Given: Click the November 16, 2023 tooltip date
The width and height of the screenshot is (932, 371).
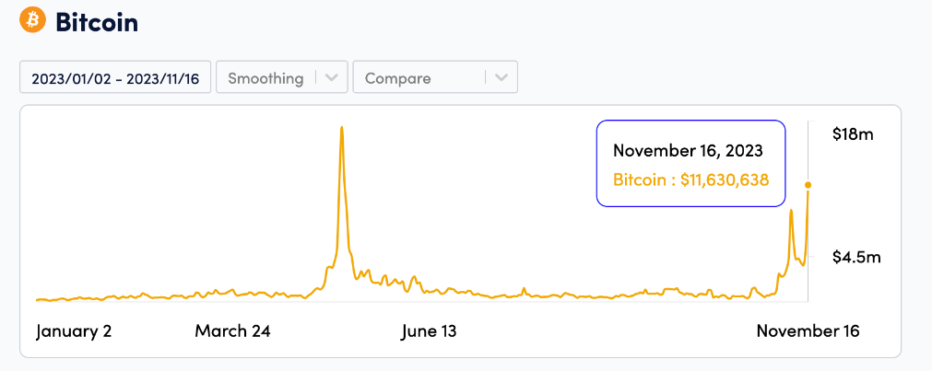Looking at the screenshot, I should (688, 151).
